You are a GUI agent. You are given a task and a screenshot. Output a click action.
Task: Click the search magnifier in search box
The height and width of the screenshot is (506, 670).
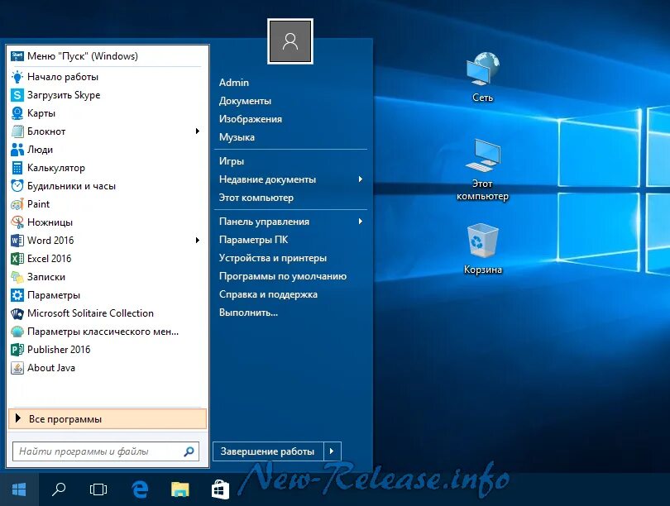coord(189,451)
